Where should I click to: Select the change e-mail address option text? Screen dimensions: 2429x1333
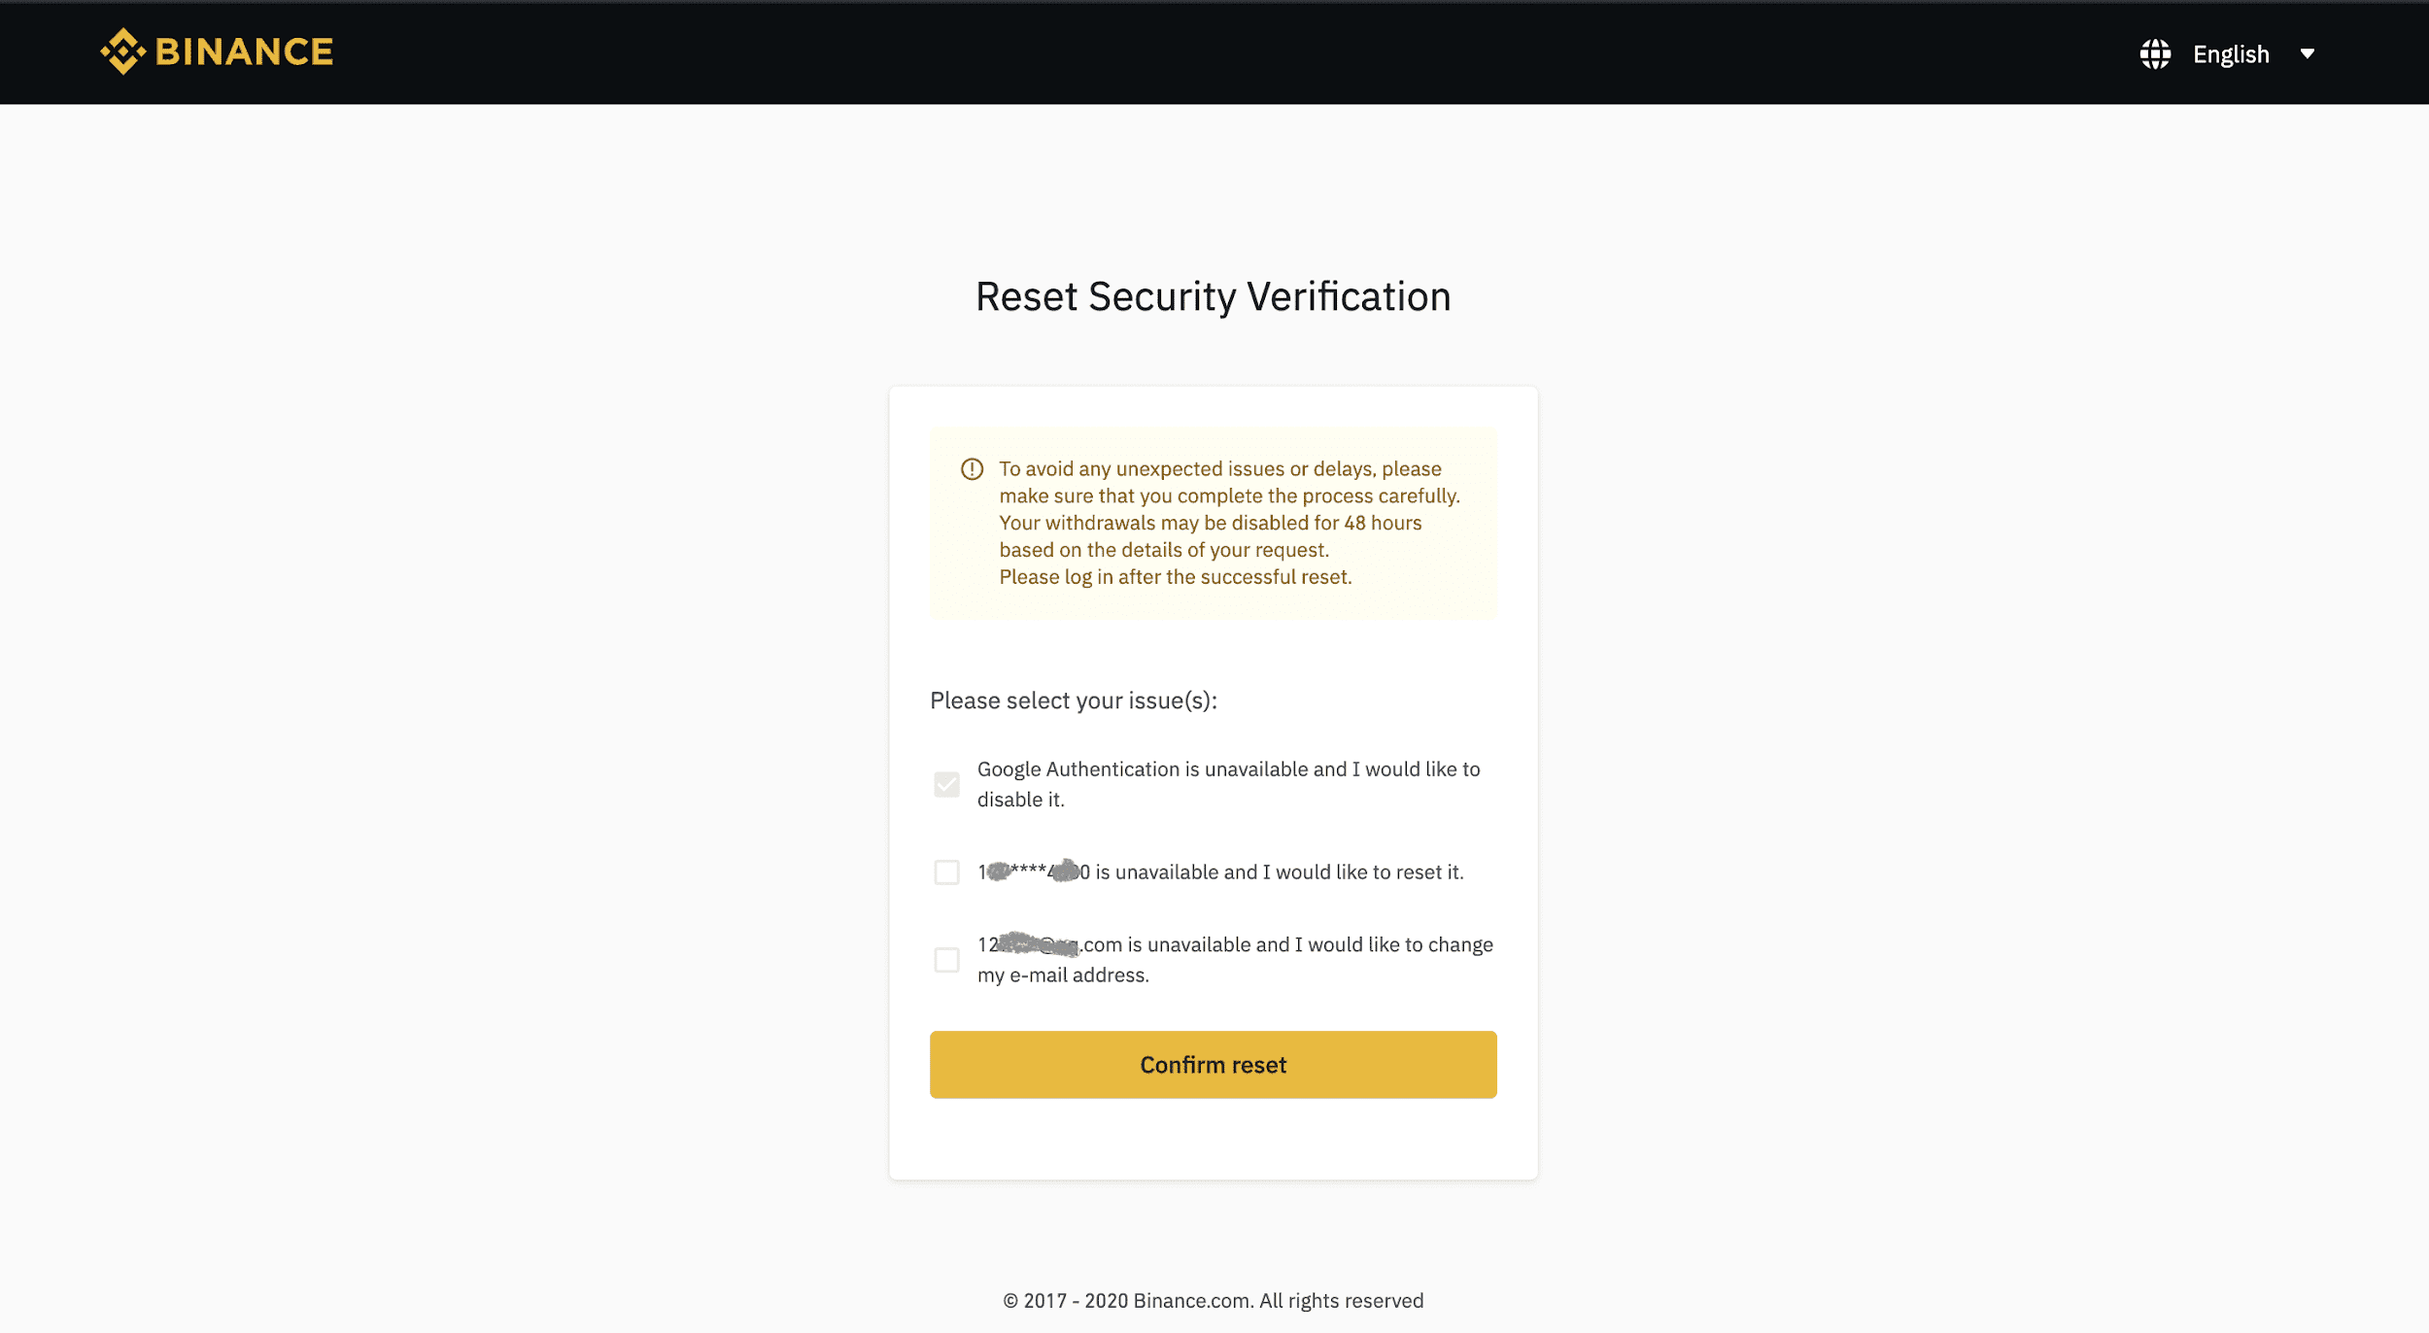coord(1235,960)
